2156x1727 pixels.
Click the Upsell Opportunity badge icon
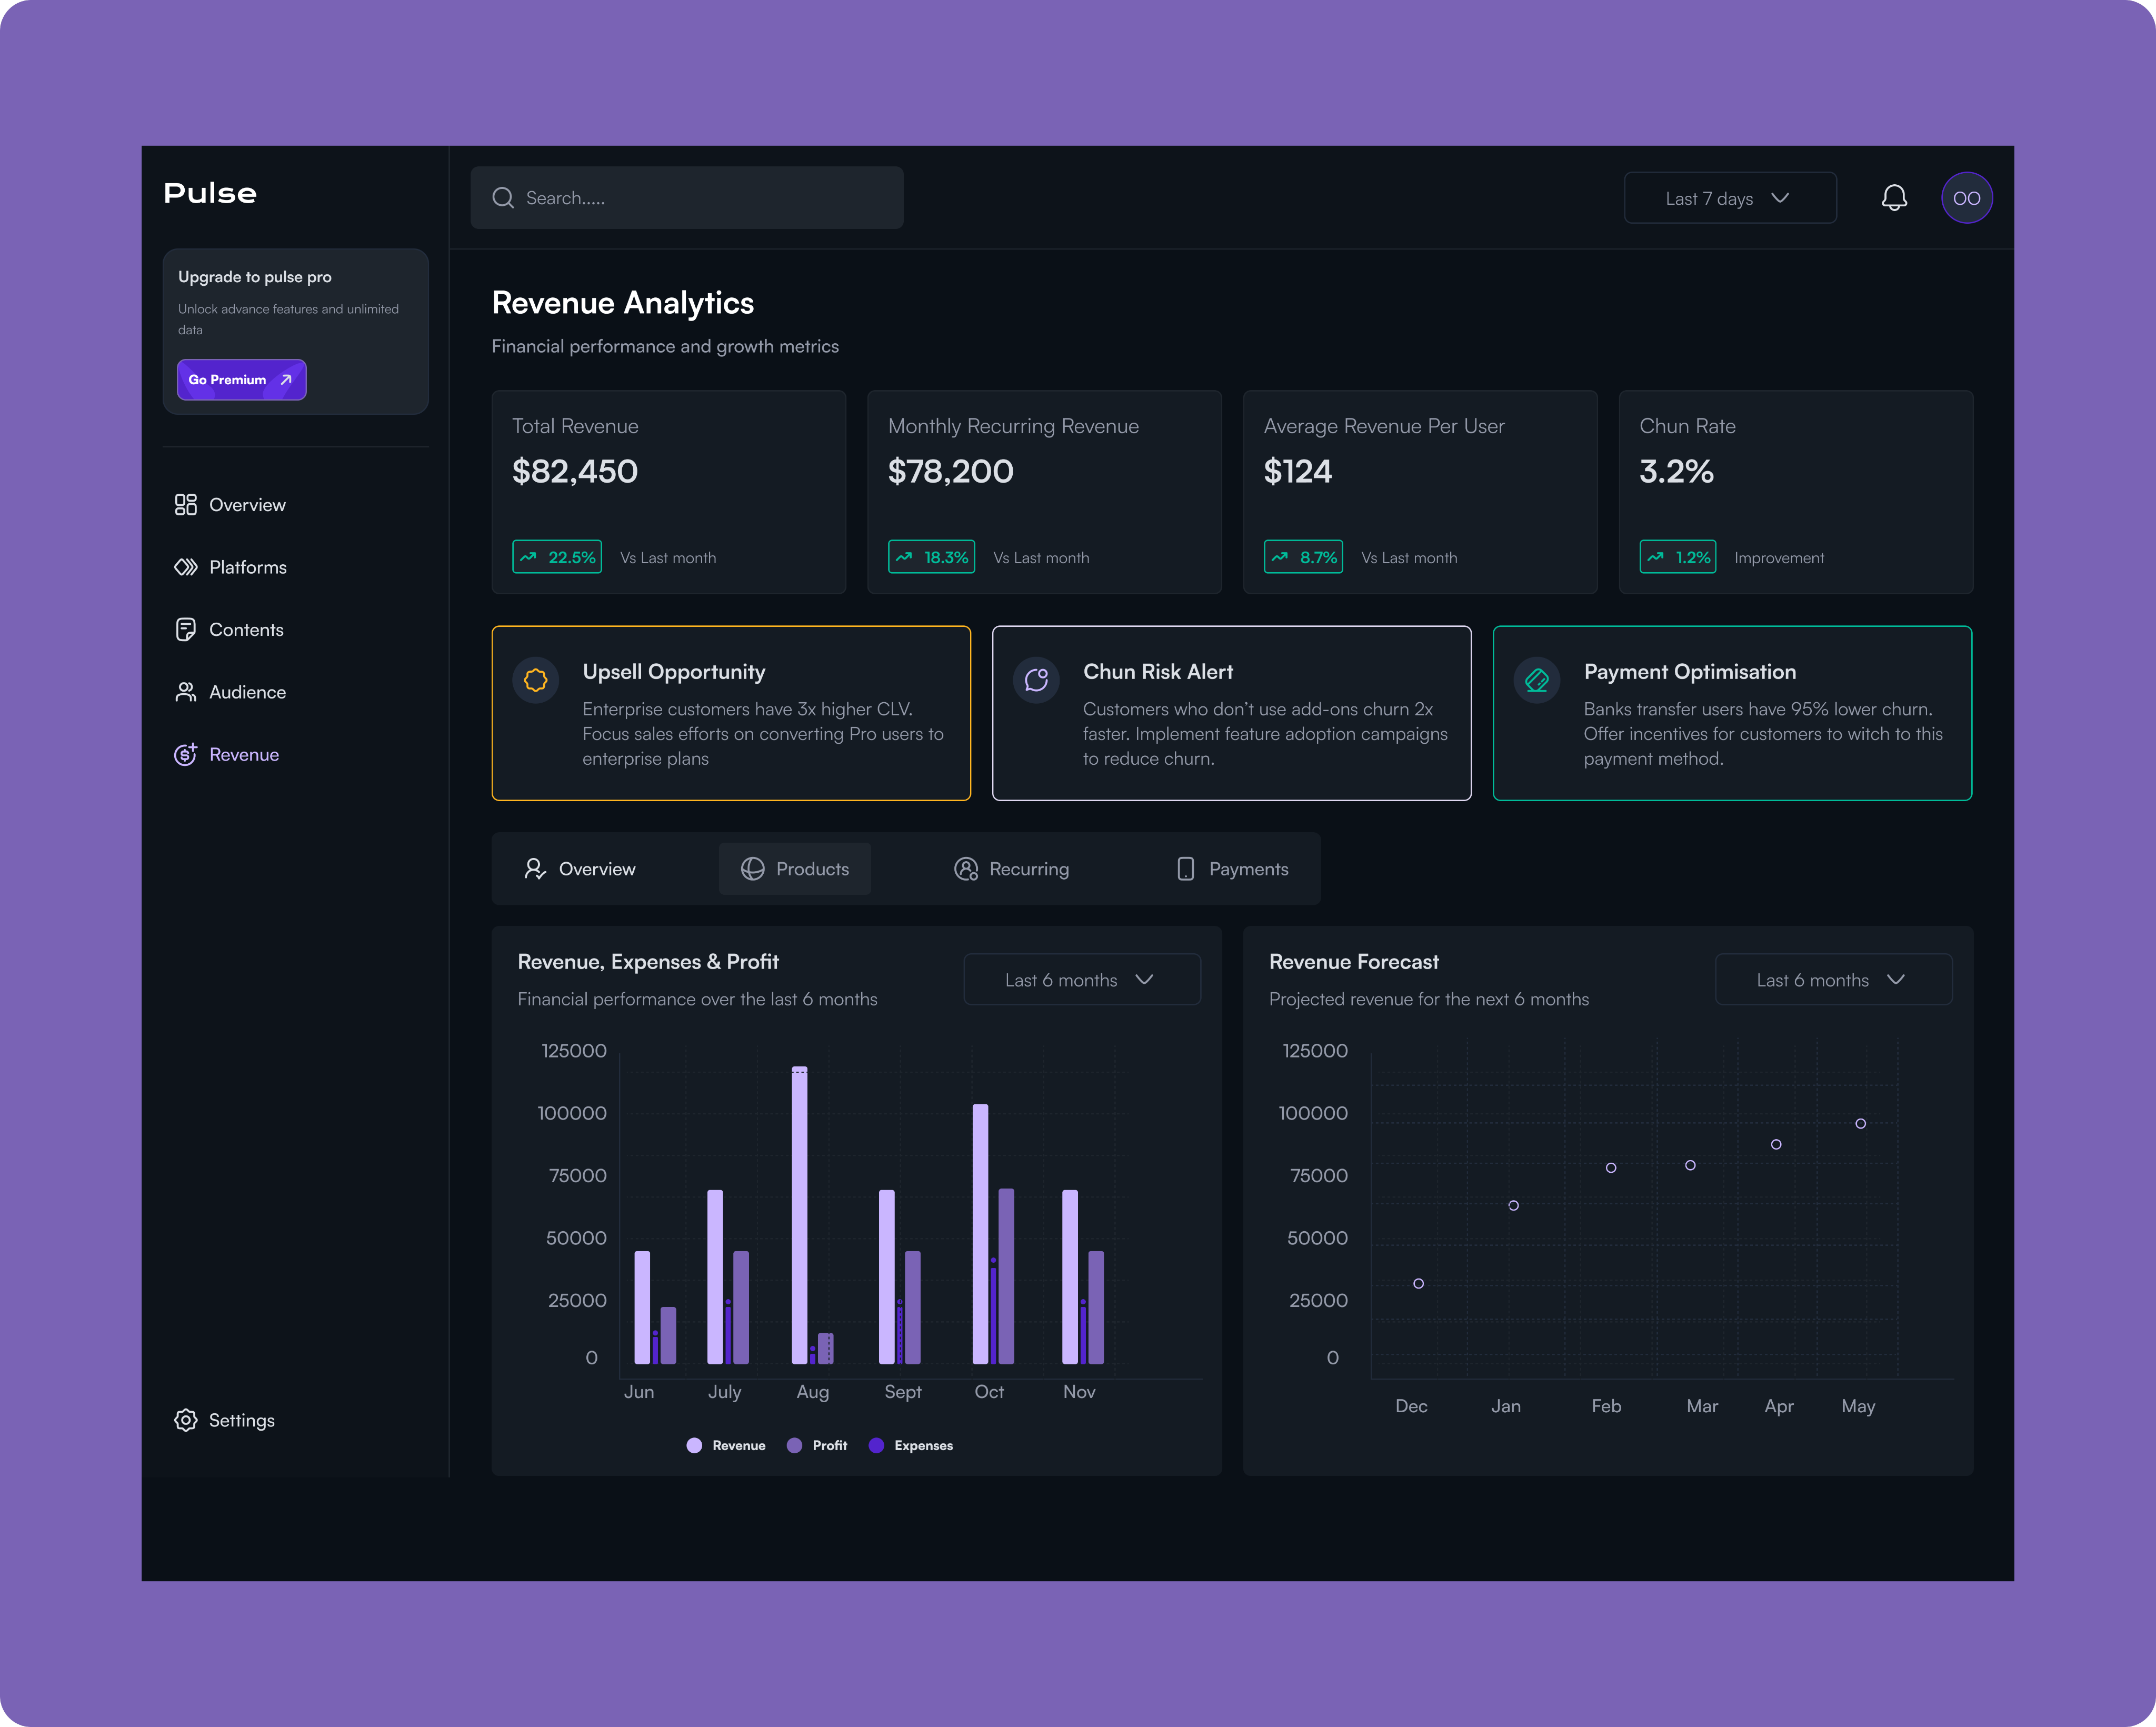tap(536, 680)
